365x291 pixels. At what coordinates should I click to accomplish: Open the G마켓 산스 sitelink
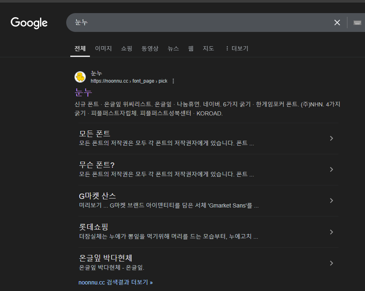[97, 196]
